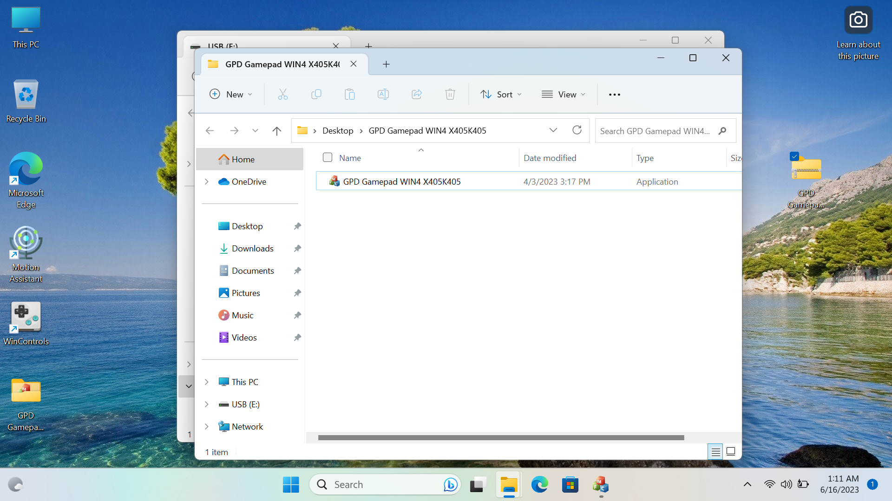
Task: Expand the OneDrive tree item
Action: pos(207,182)
